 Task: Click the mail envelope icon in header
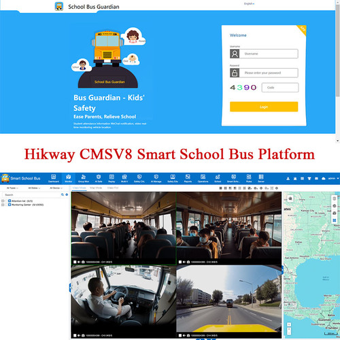click(x=316, y=179)
